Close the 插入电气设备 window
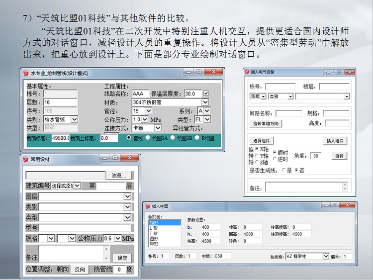Screen dimensions: 373x280 350,72
